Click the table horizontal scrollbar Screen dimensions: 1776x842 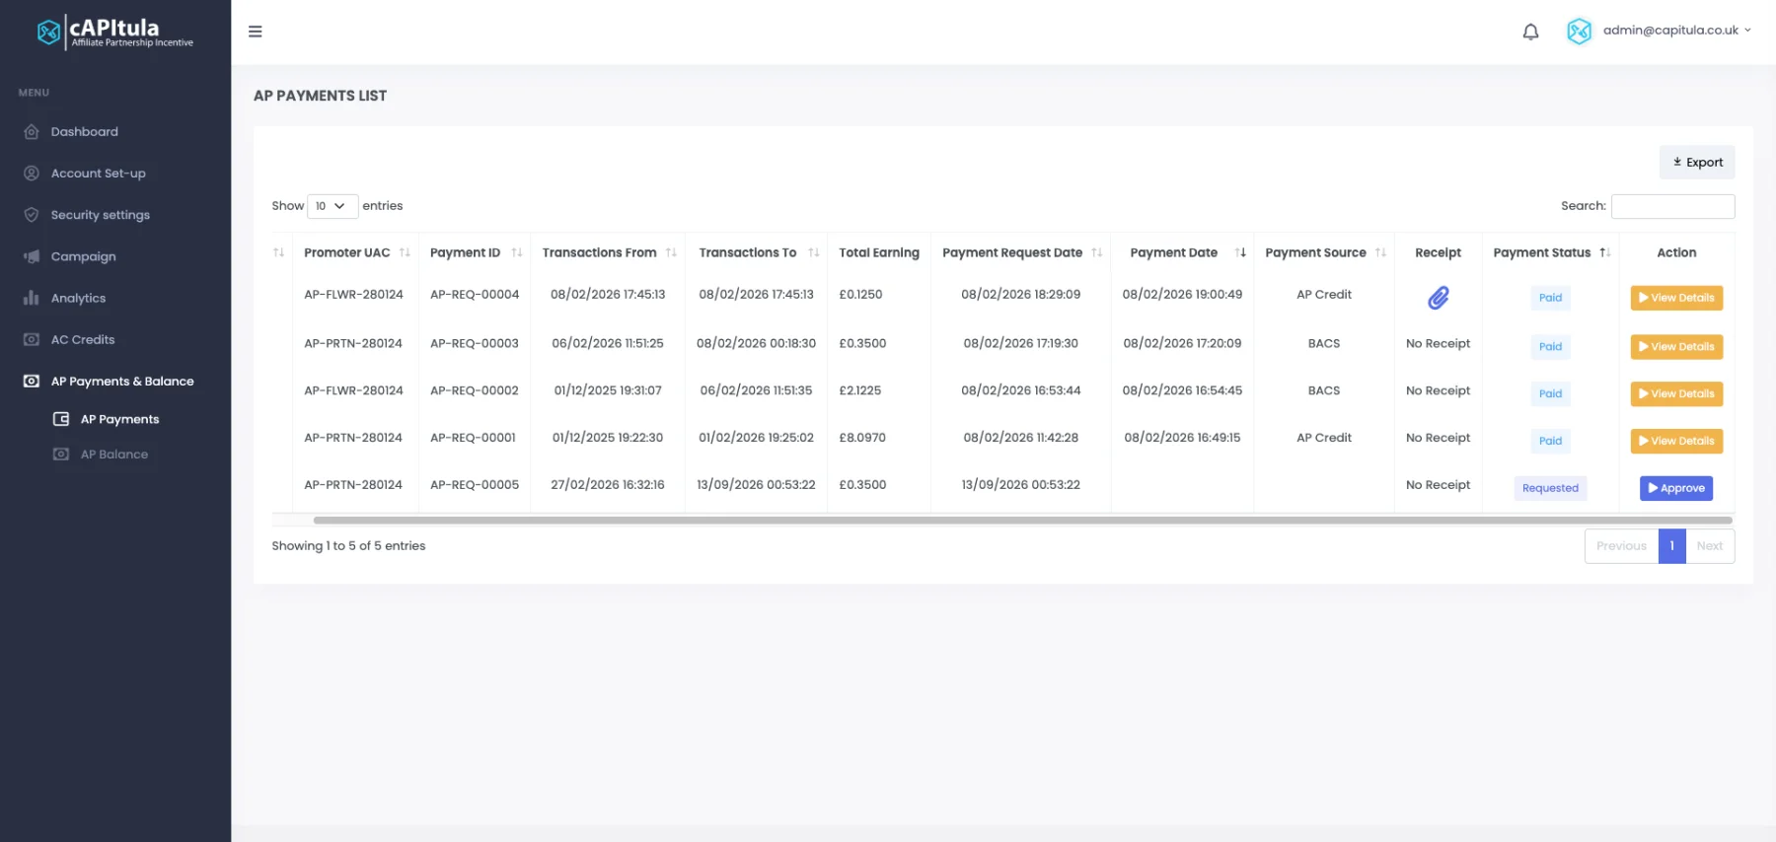click(1023, 520)
